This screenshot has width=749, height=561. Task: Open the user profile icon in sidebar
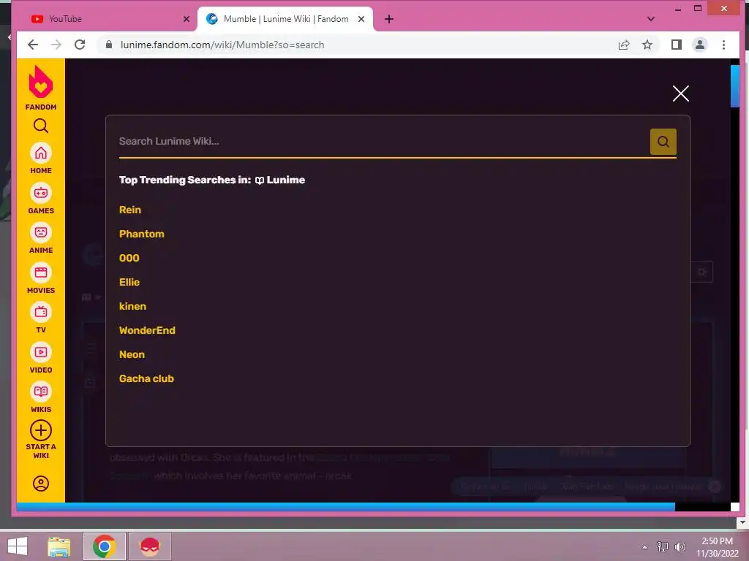coord(41,484)
